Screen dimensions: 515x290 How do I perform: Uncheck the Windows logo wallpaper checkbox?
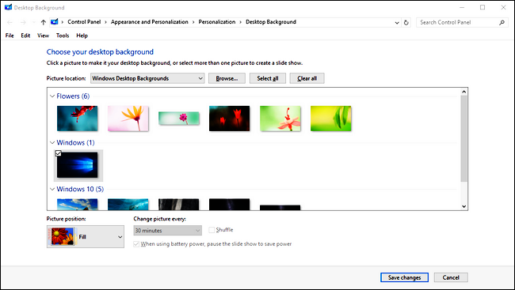click(58, 153)
